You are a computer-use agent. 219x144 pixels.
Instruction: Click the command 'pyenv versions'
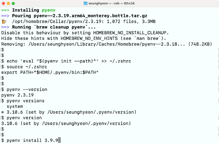click(x=26, y=101)
